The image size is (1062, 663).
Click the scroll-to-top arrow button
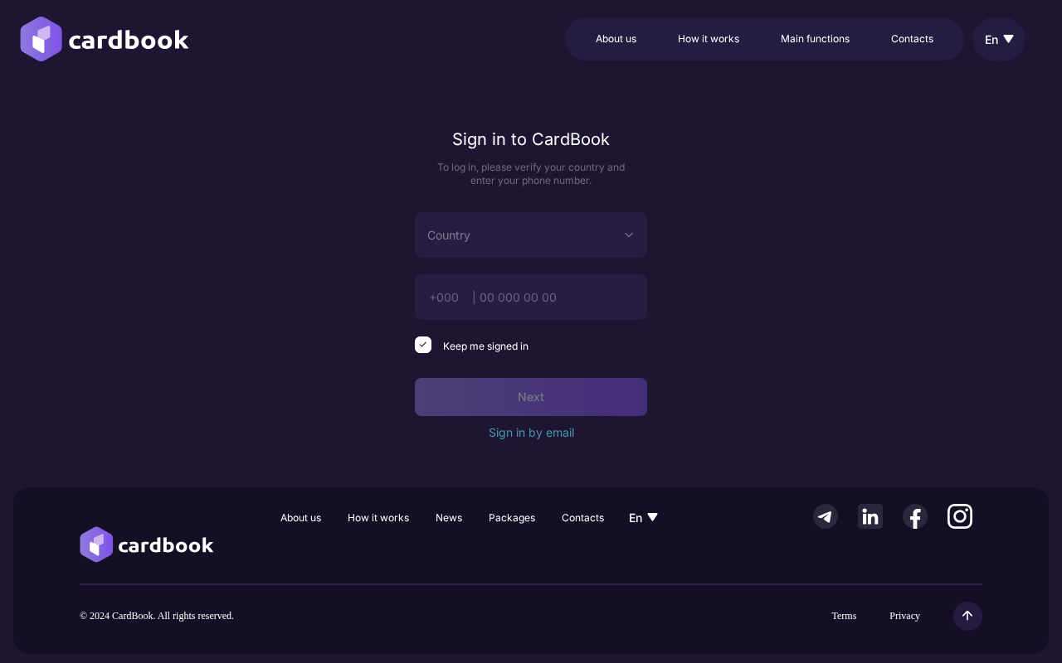click(x=967, y=616)
